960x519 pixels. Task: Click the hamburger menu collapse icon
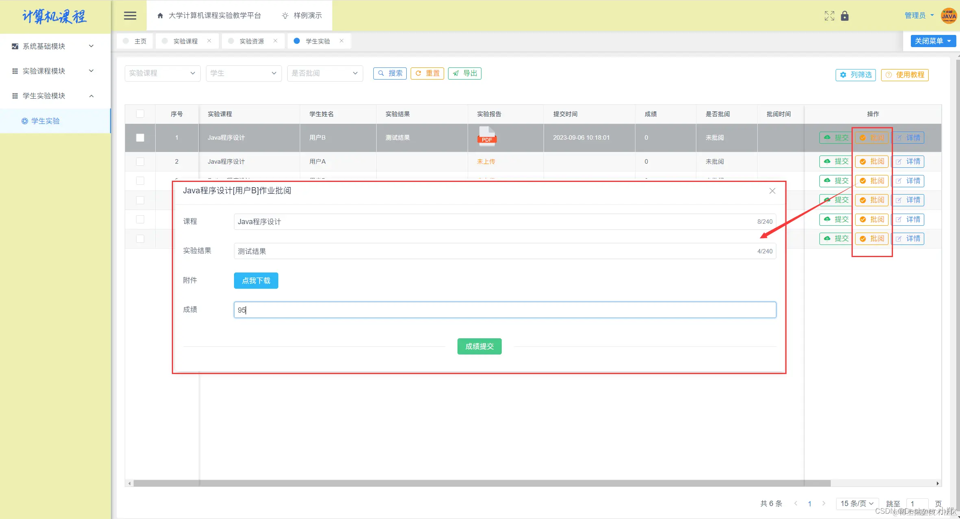(130, 15)
